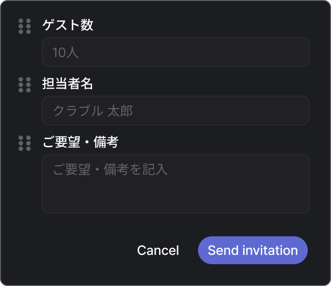Screen dimensions: 331x286
Task: Click the クラブル 太郎 placeholder text
Action: tap(93, 111)
